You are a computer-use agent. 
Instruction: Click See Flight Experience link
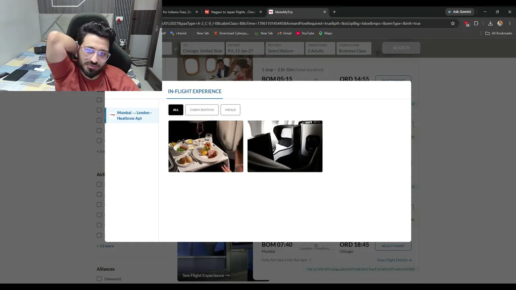[x=206, y=275]
